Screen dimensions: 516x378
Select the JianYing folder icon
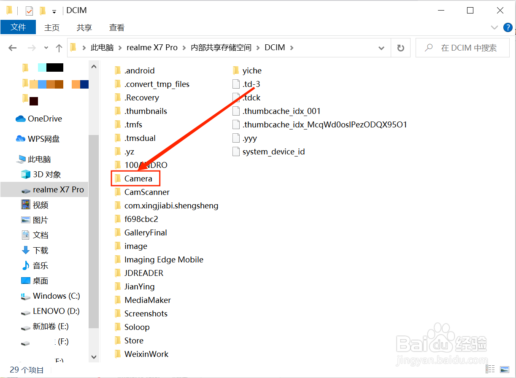click(x=118, y=286)
